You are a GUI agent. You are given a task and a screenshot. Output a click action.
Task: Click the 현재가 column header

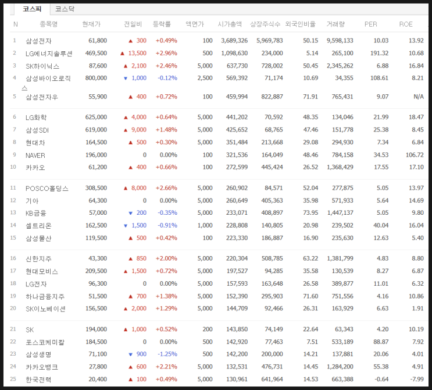pos(91,24)
